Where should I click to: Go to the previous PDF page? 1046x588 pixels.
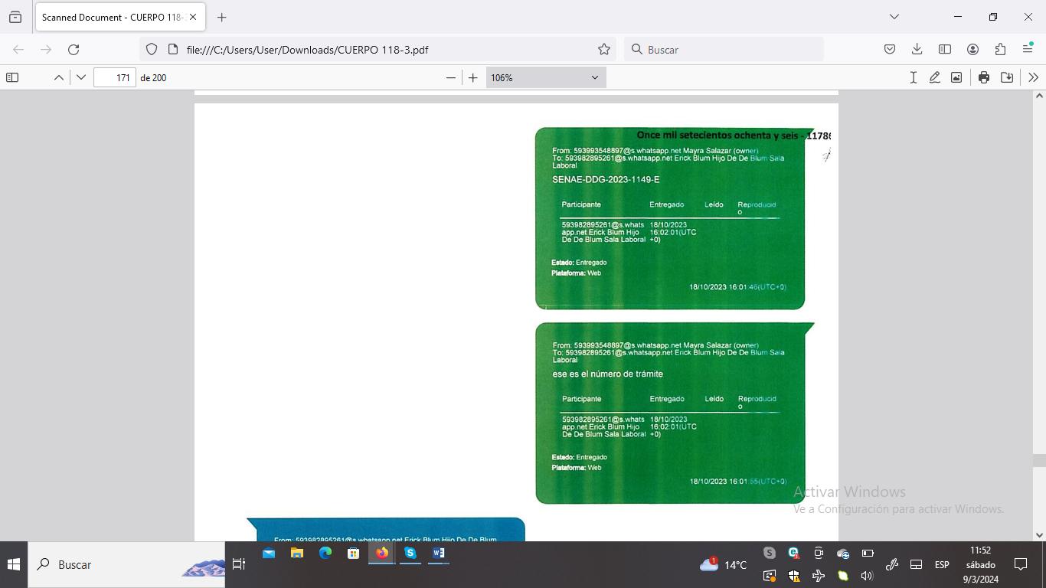pos(58,77)
